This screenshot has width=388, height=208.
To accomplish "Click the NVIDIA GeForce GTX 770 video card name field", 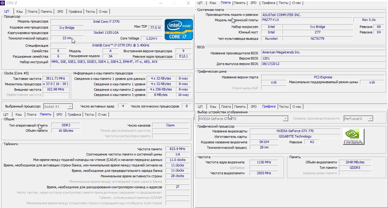I will tap(295, 131).
